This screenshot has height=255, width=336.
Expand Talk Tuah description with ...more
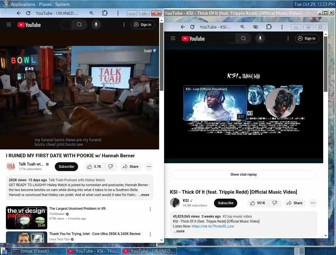point(144,195)
